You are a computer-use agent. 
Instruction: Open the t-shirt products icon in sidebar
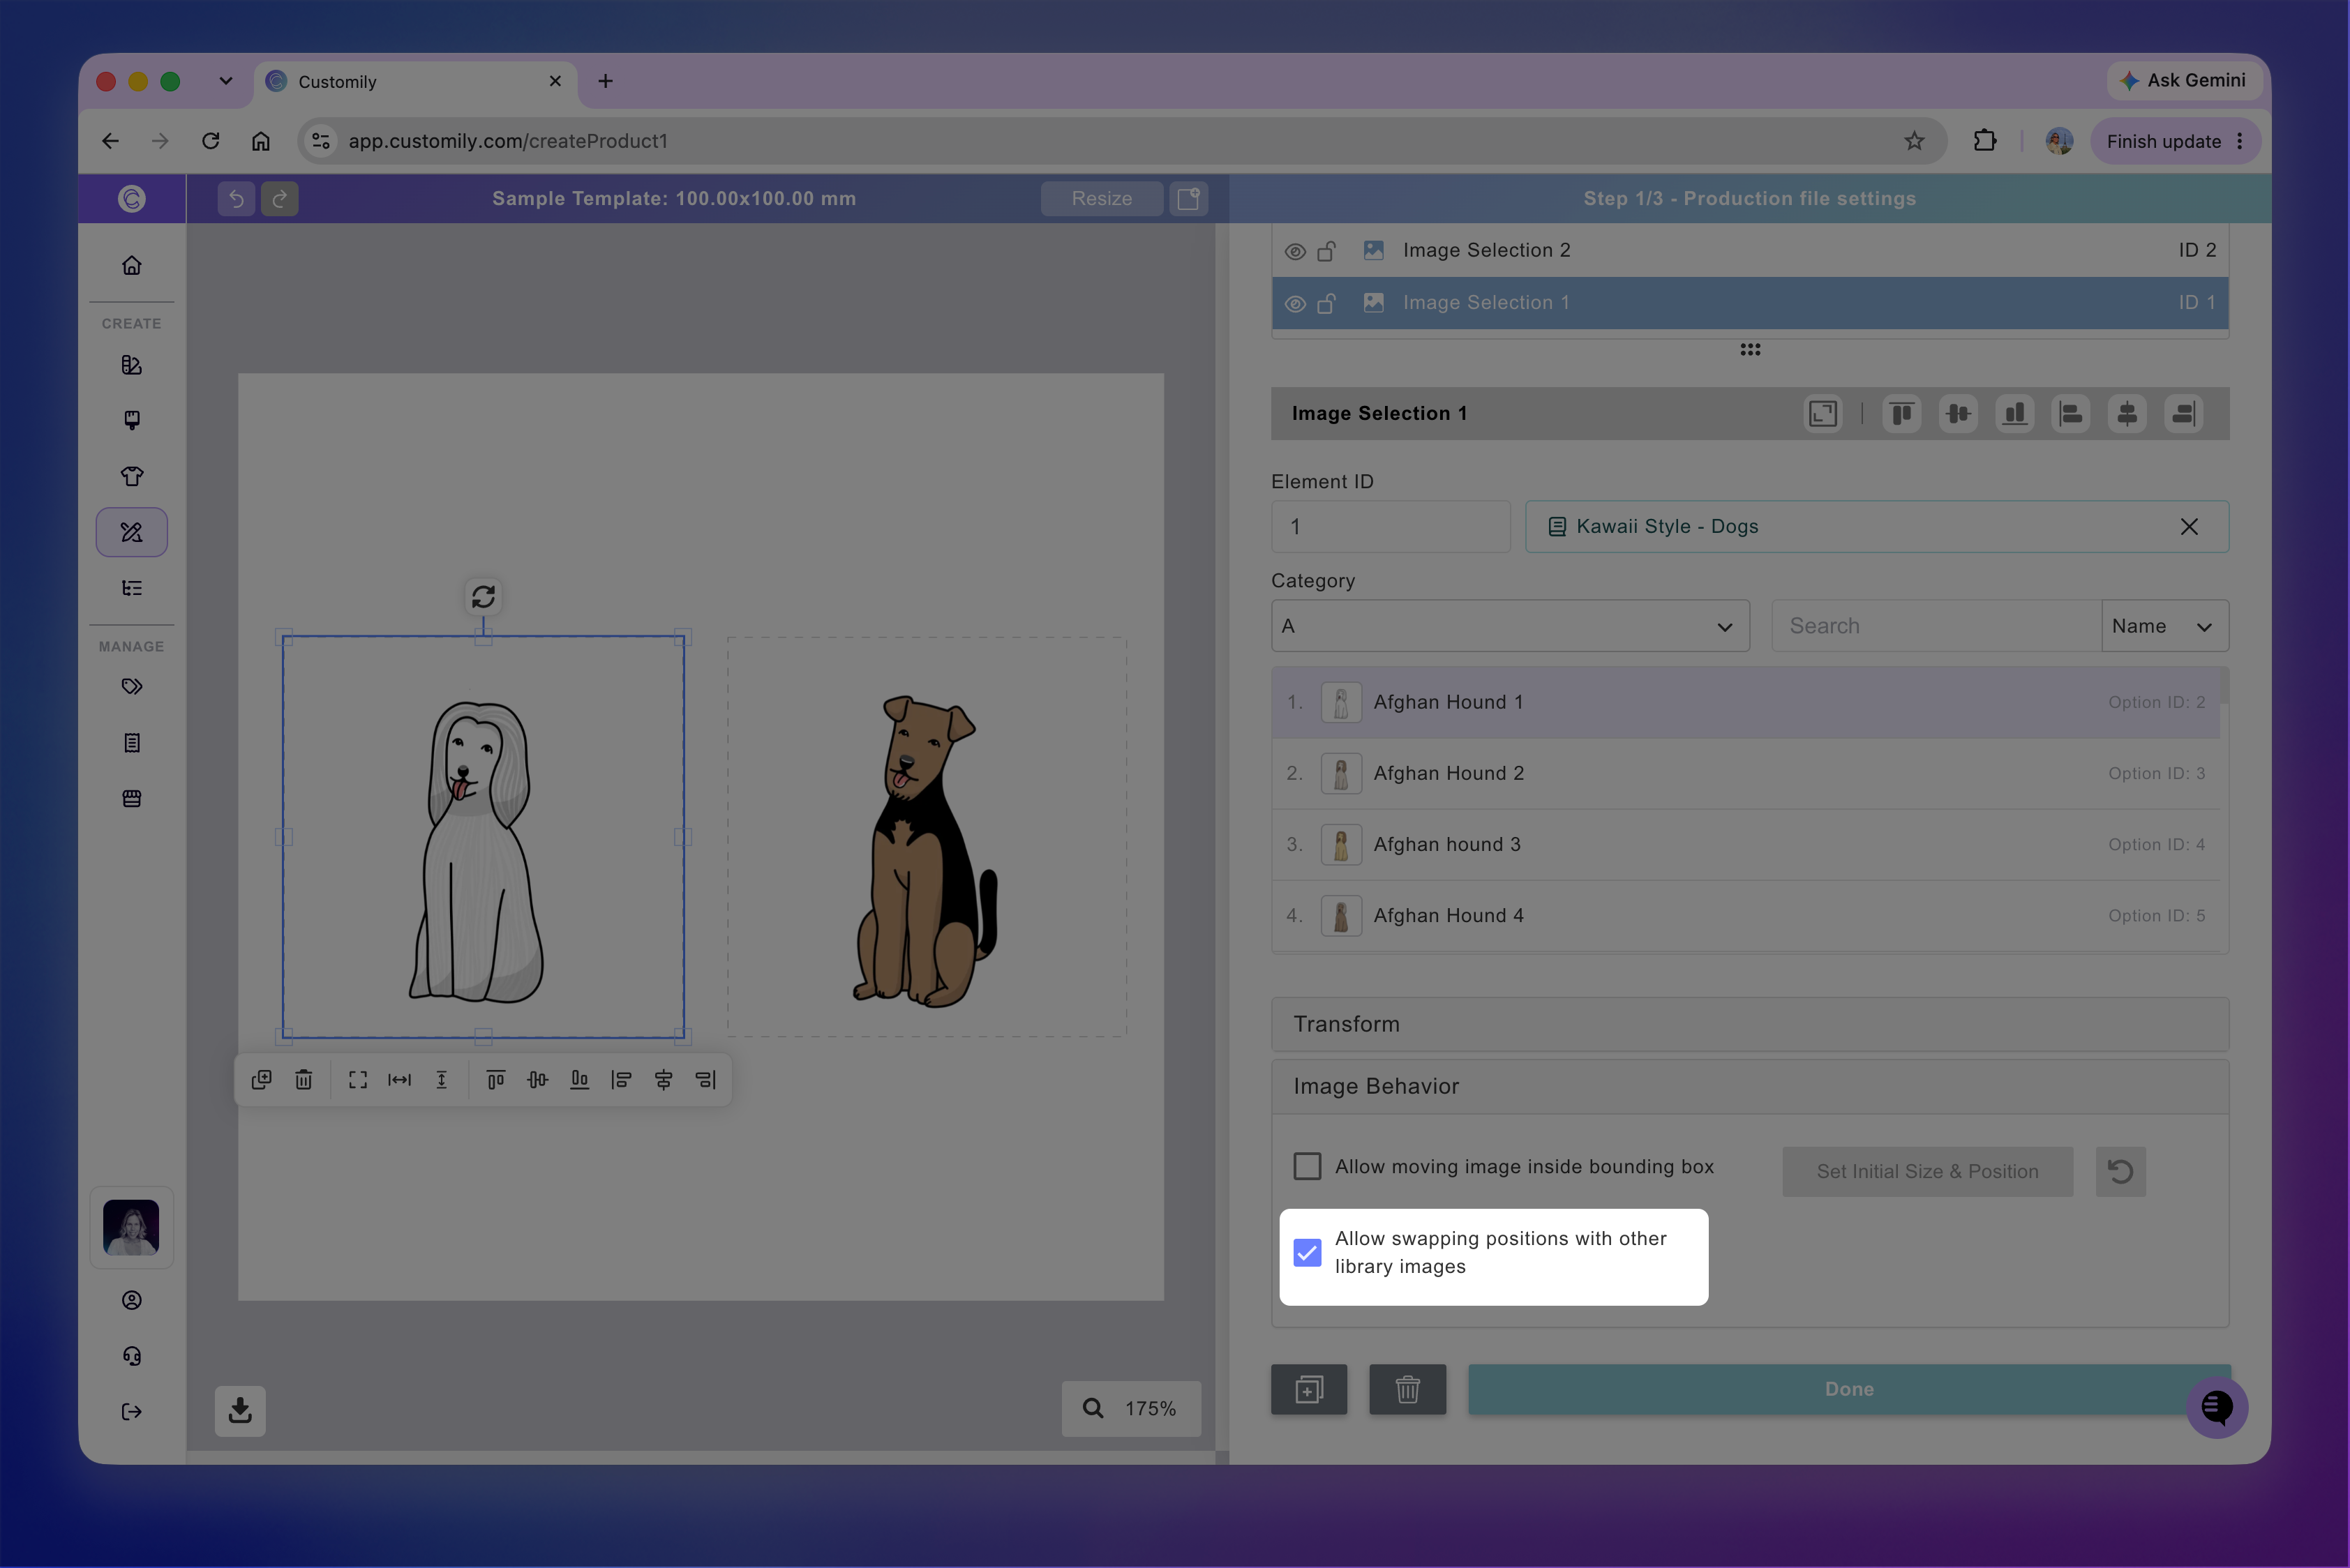tap(132, 476)
